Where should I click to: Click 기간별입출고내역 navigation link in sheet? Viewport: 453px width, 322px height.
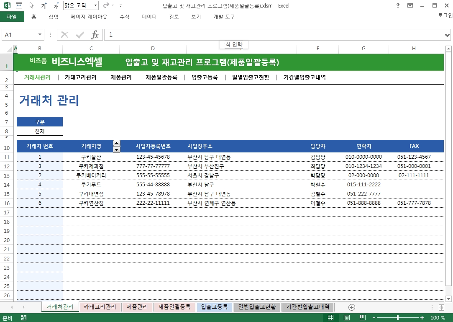[x=304, y=77]
